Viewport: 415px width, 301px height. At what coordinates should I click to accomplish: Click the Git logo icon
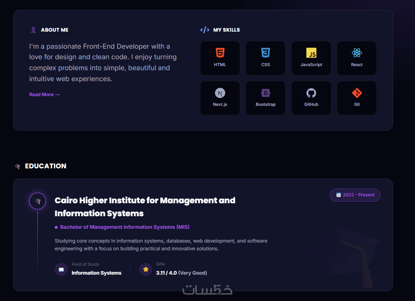(x=357, y=93)
